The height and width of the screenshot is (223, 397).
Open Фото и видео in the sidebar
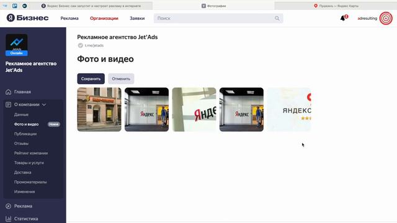click(x=26, y=124)
